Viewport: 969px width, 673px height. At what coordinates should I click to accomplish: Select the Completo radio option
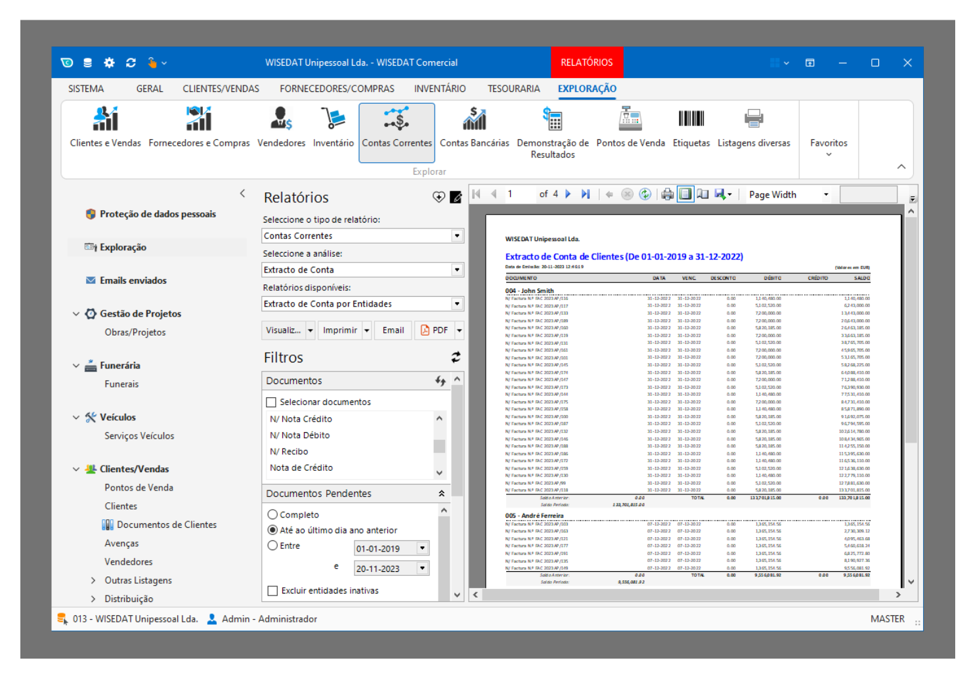point(273,515)
